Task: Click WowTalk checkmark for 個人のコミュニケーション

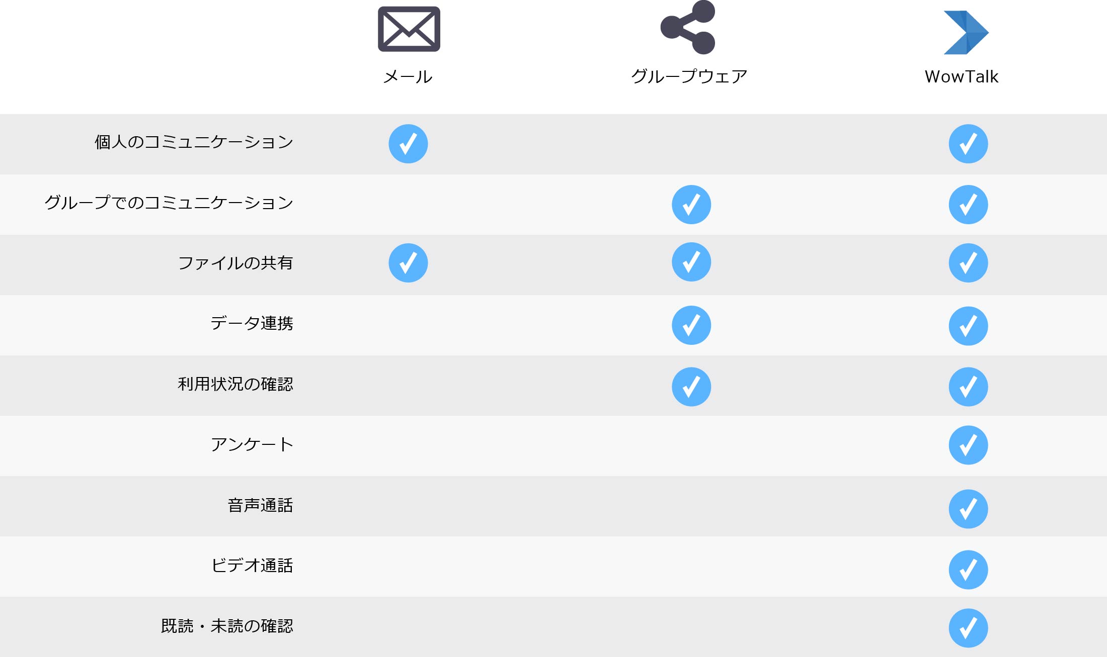Action: (x=968, y=144)
